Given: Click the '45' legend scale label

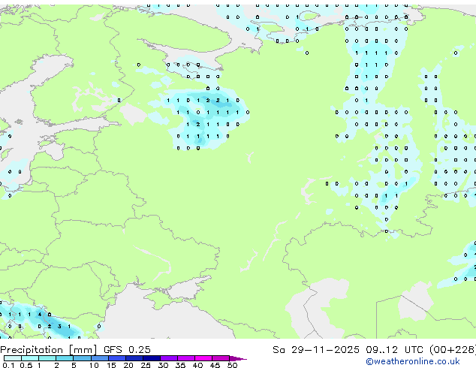Looking at the screenshot, I should pos(215,365).
